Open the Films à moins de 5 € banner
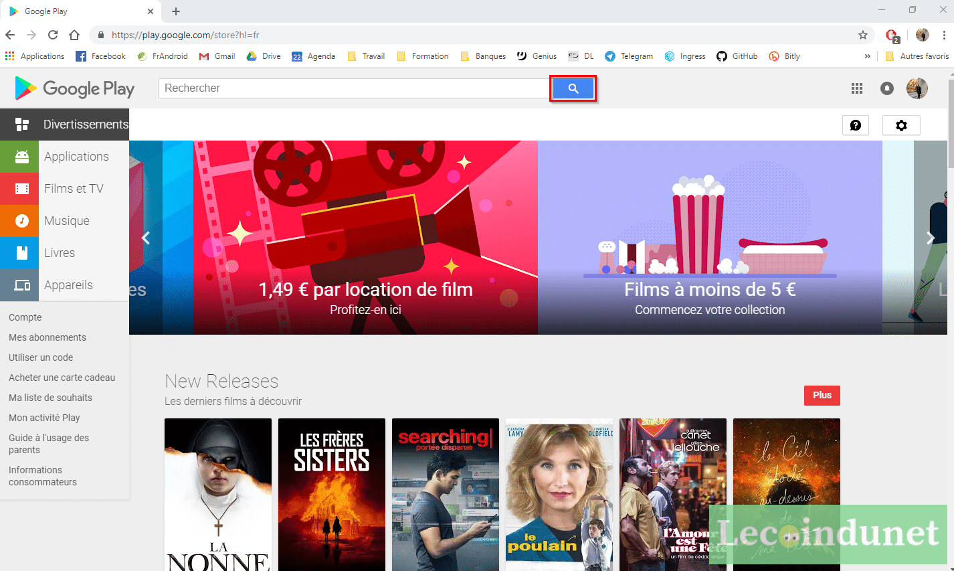 [710, 238]
